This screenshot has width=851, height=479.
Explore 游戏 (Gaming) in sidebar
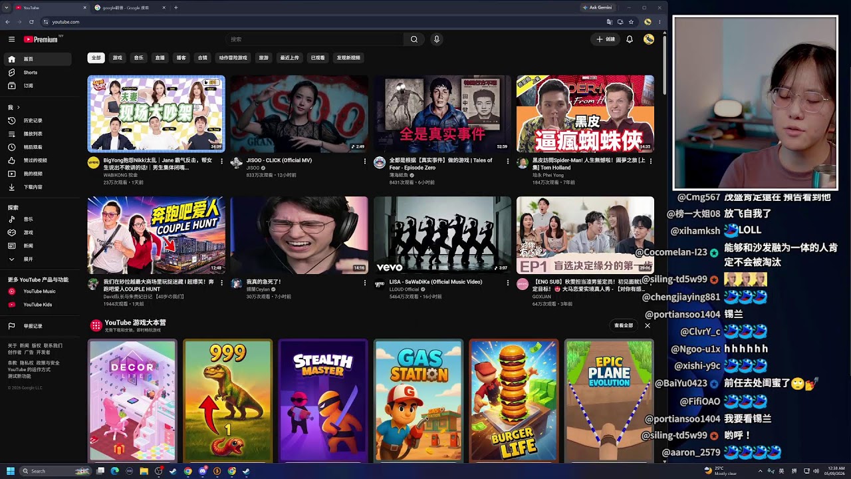point(39,232)
